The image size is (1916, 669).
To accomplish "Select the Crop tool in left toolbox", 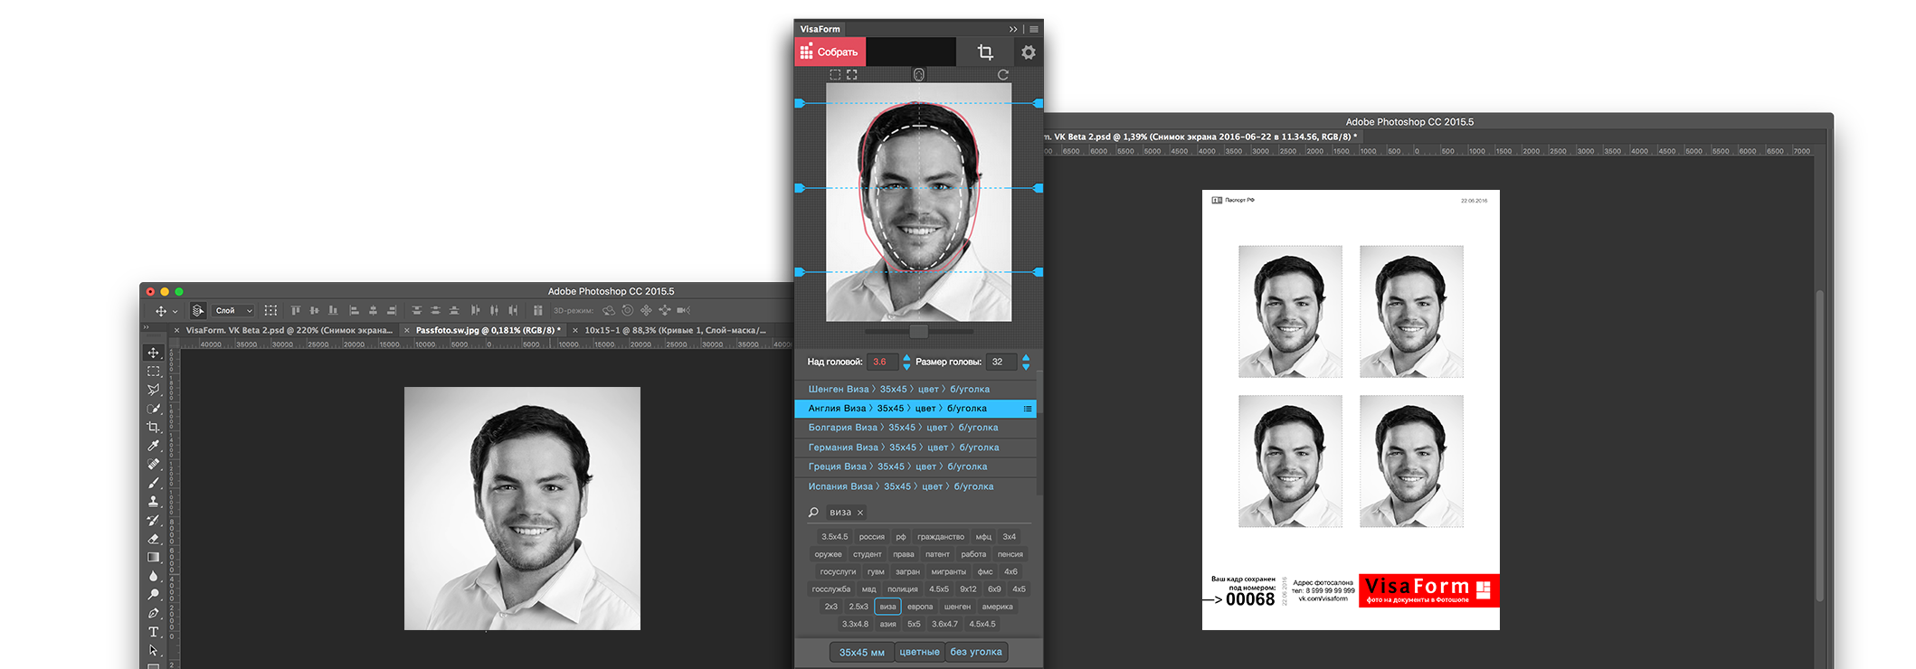I will coord(153,427).
